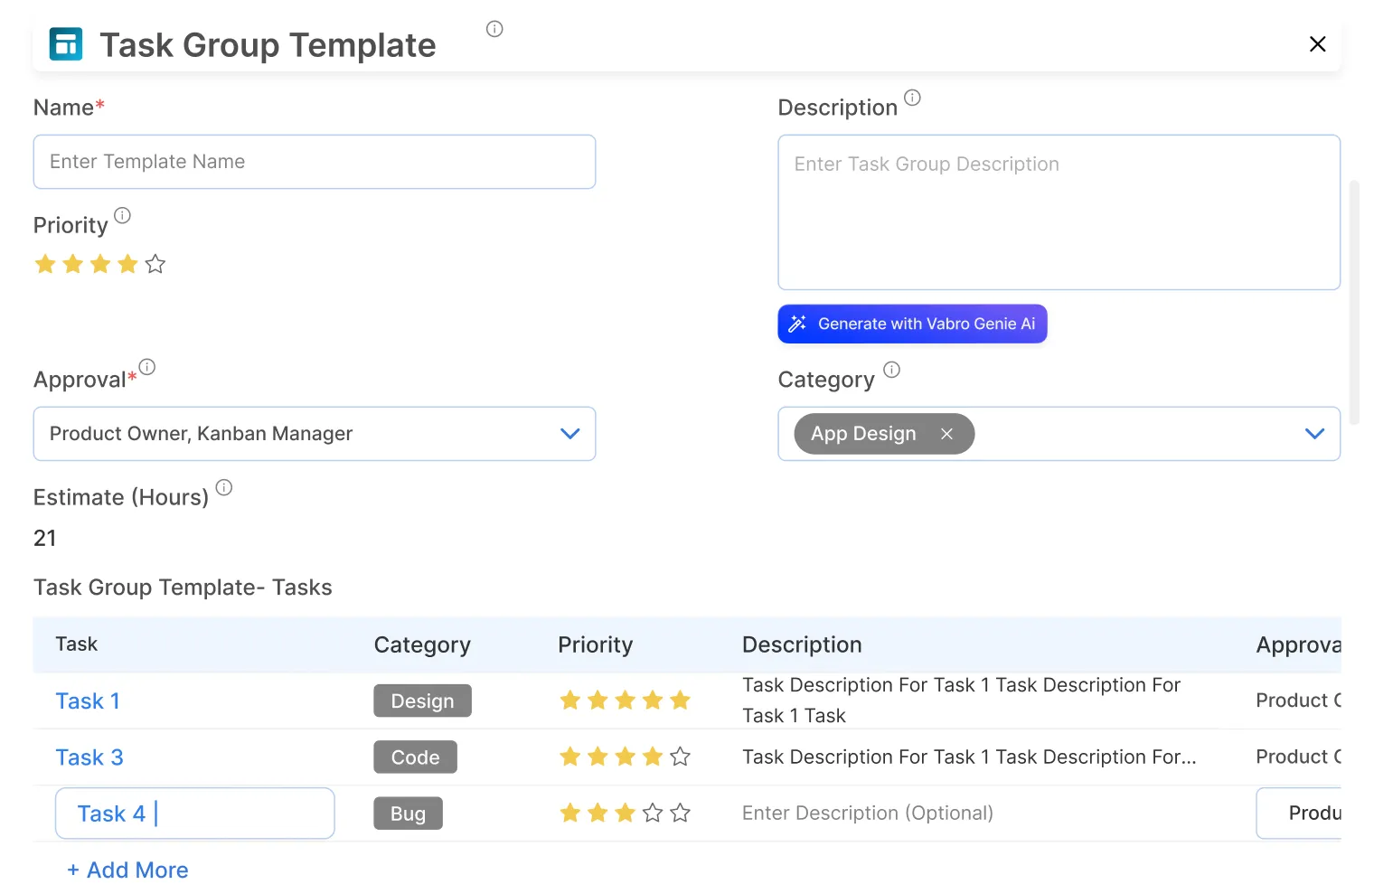Click the info icon beside the Approval label
This screenshot has width=1374, height=884.
[x=147, y=367]
